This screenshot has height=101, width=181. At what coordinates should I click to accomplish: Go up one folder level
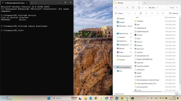click(x=127, y=8)
